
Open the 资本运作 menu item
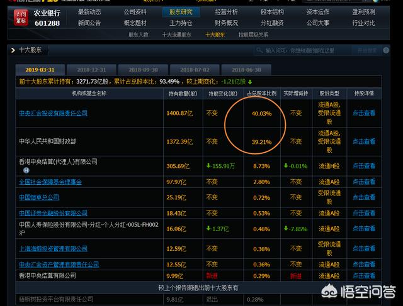point(317,12)
